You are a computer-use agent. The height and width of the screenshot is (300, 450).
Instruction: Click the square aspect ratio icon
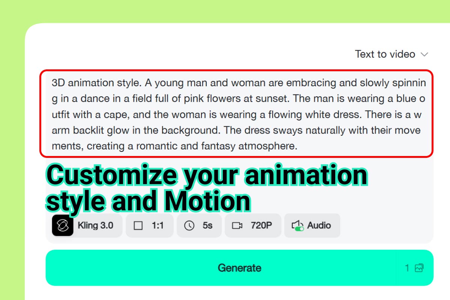click(139, 225)
